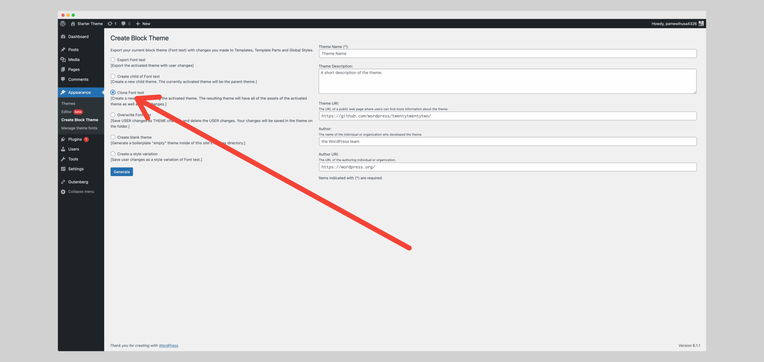Image resolution: width=764 pixels, height=362 pixels.
Task: Click the Tools wrench icon
Action: coord(63,159)
